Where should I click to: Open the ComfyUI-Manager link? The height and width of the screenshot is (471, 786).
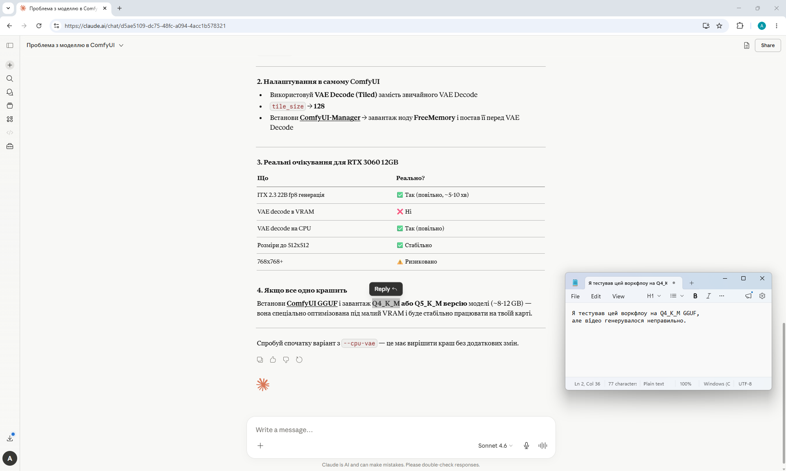(330, 117)
